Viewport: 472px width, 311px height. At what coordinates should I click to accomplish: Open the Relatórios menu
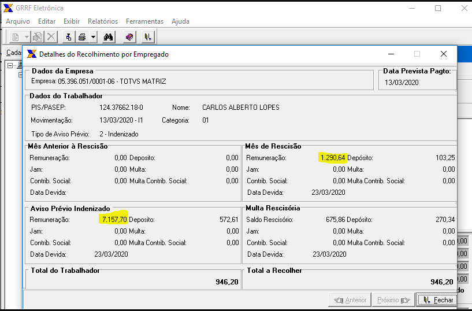click(103, 21)
